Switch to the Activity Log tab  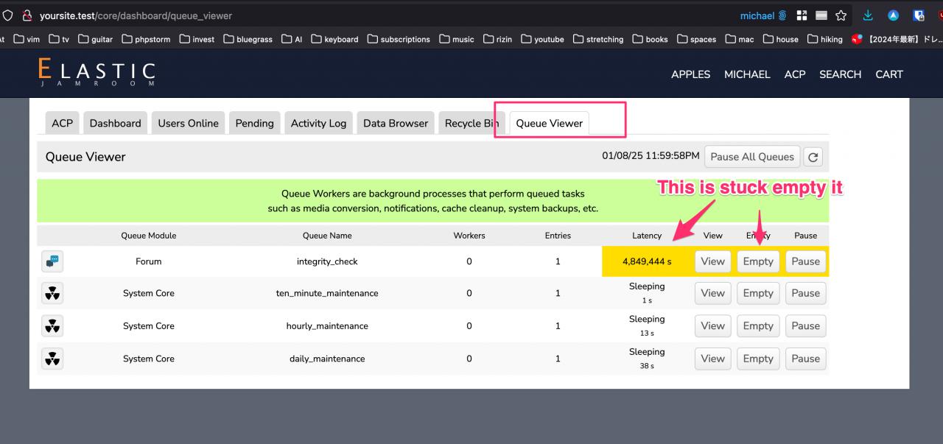[318, 124]
